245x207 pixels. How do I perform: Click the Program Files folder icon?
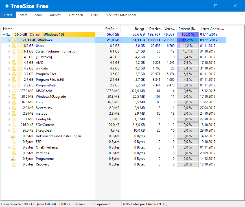coord(14,74)
